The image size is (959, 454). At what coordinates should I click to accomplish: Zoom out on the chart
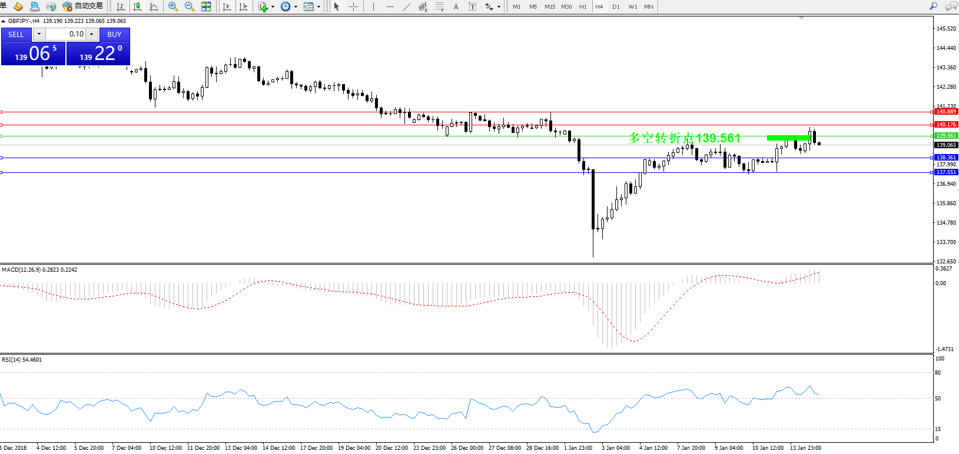tap(190, 6)
